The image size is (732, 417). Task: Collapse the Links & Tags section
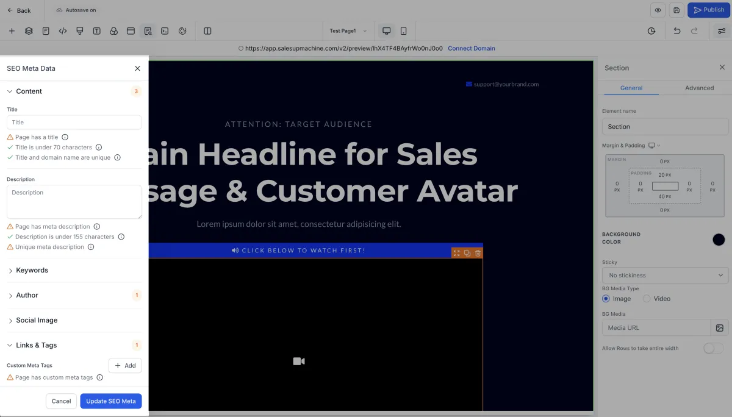click(x=10, y=345)
